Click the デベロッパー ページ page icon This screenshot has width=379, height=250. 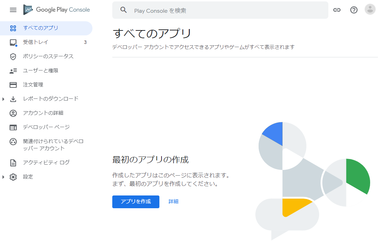coord(13,127)
